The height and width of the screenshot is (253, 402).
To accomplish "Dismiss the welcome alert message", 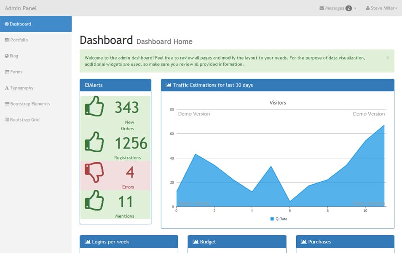I will (x=388, y=58).
